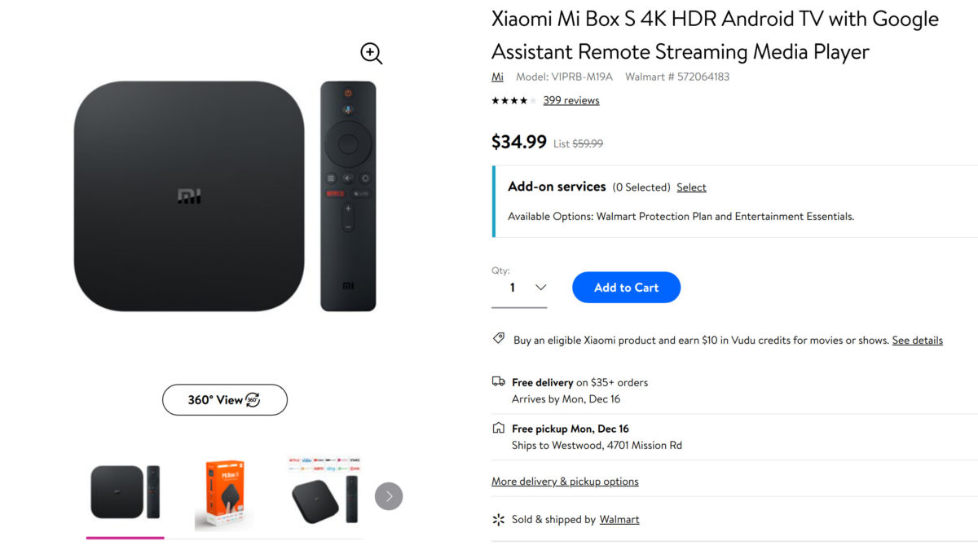Image resolution: width=978 pixels, height=550 pixels.
Task: Click the free delivery truck icon
Action: click(x=499, y=381)
